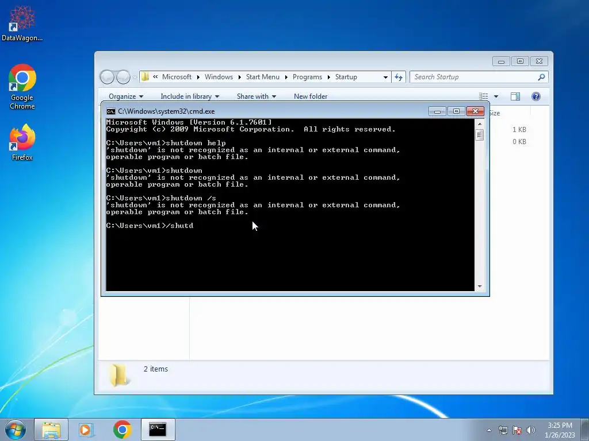Click the folder icon in details pane
The width and height of the screenshot is (589, 441).
119,376
